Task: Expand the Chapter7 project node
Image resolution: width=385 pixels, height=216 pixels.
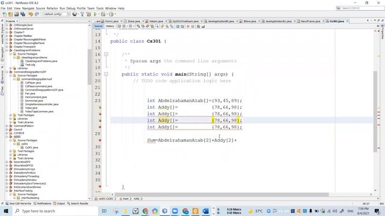Action: 7,32
